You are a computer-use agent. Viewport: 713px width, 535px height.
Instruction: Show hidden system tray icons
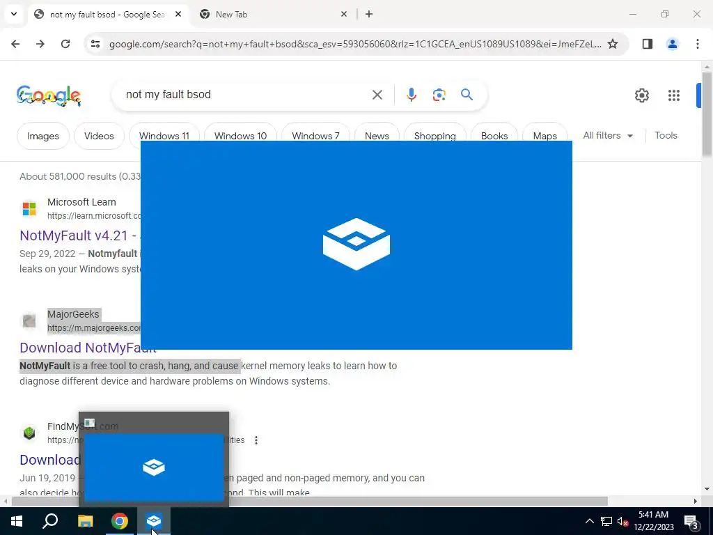[589, 521]
